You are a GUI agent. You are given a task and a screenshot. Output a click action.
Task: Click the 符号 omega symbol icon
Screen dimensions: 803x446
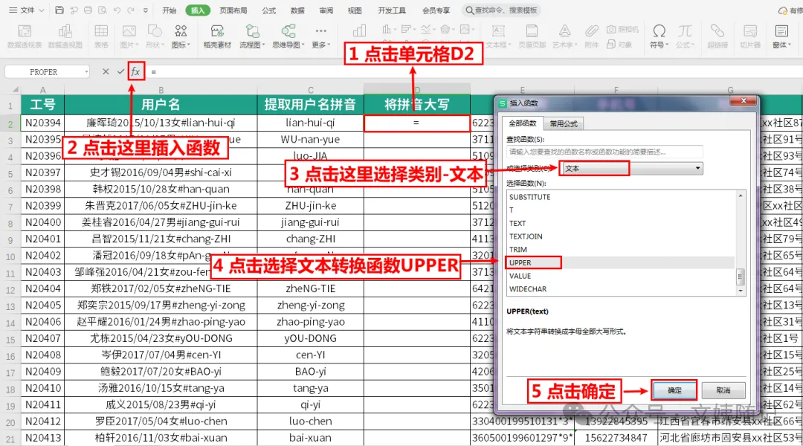(659, 36)
